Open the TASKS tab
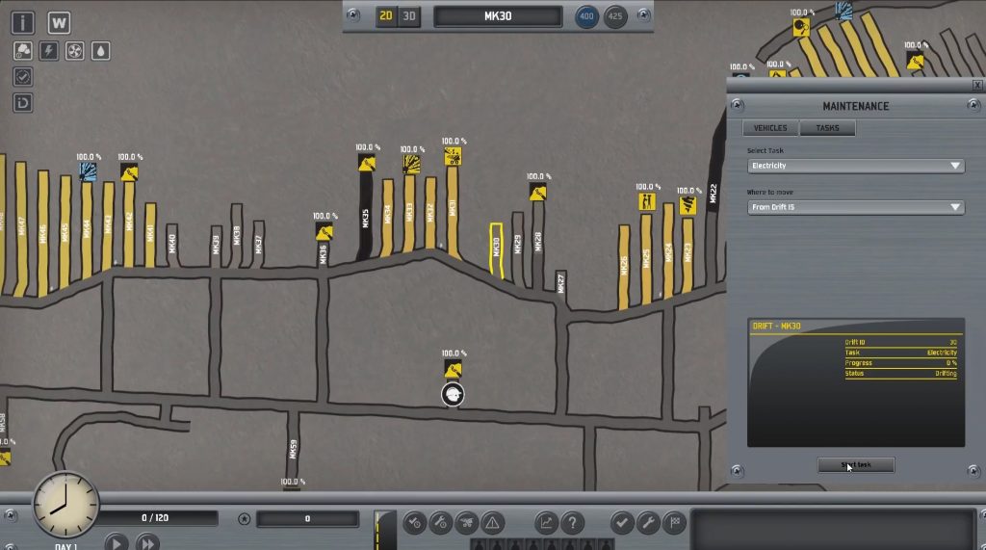Image resolution: width=986 pixels, height=550 pixels. coord(827,128)
